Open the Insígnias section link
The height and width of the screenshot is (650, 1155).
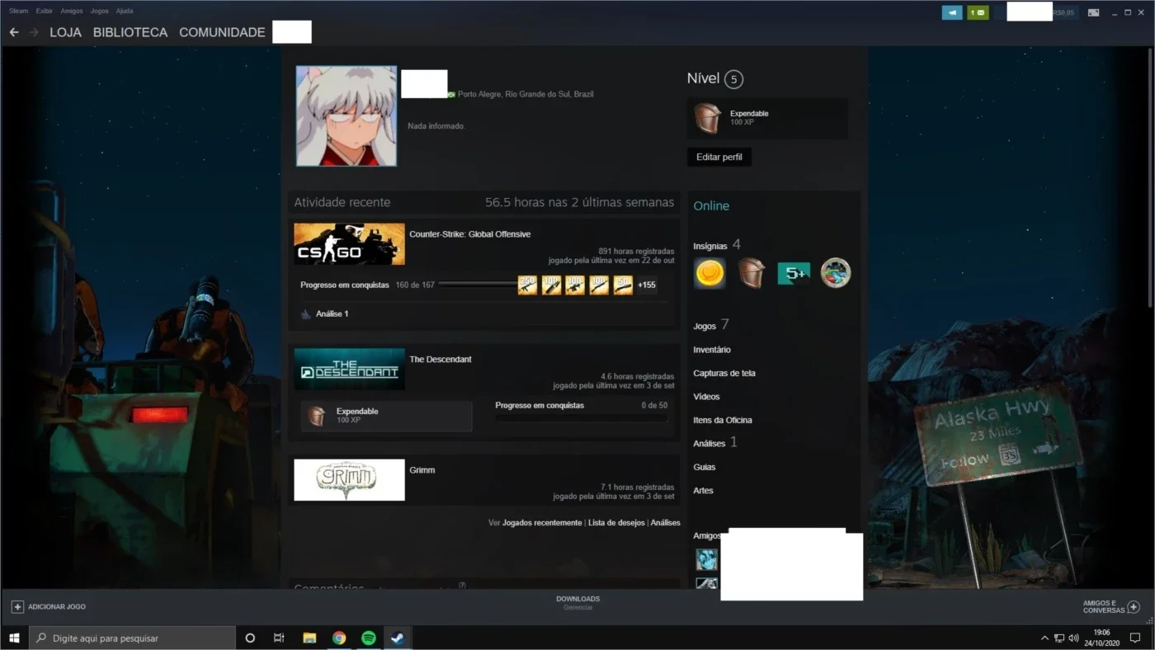pos(710,246)
